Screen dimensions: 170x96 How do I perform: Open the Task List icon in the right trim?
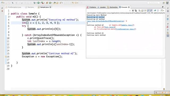pos(168,11)
